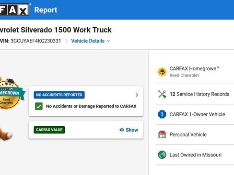234x175 pixels.
Task: Click the blue 1-Owner badge icon
Action: coord(162,114)
